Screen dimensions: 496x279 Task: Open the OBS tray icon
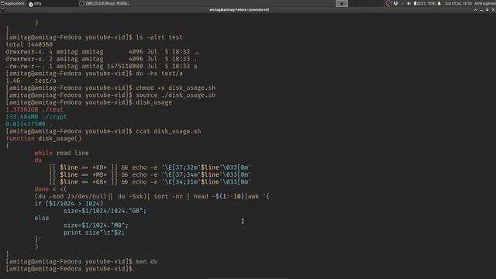pos(388,3)
